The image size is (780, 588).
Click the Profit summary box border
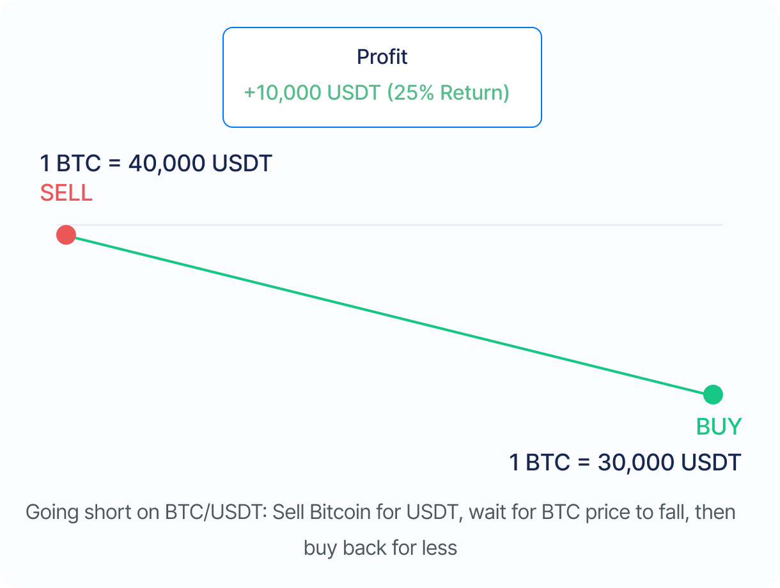click(223, 77)
